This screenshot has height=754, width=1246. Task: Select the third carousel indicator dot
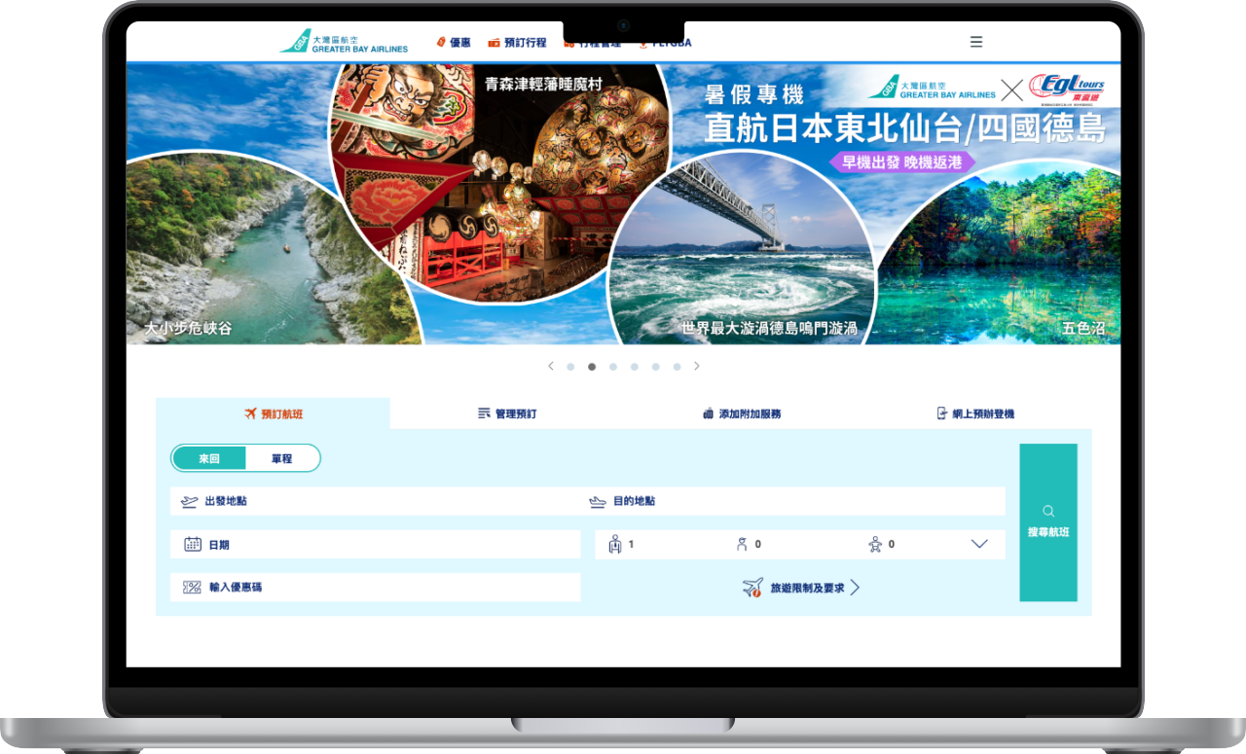612,367
